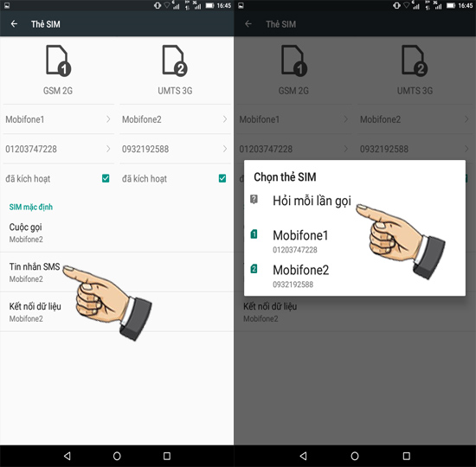The width and height of the screenshot is (476, 467).
Task: Tap the 16:45 clock in right status bar
Action: pyautogui.click(x=466, y=5)
